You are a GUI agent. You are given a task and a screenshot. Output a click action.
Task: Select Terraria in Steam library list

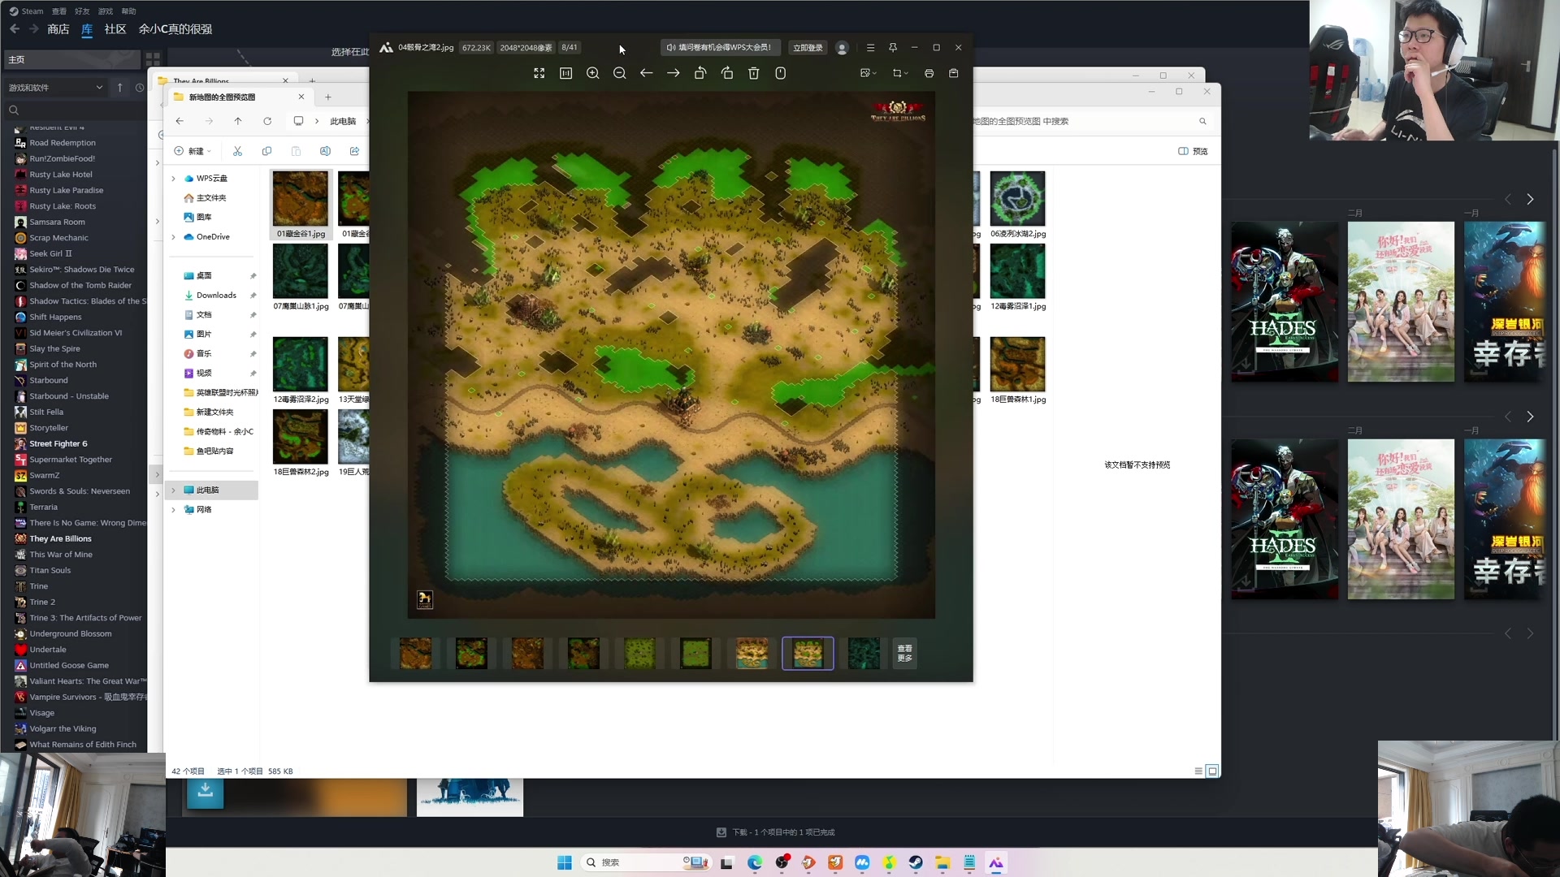pos(43,507)
